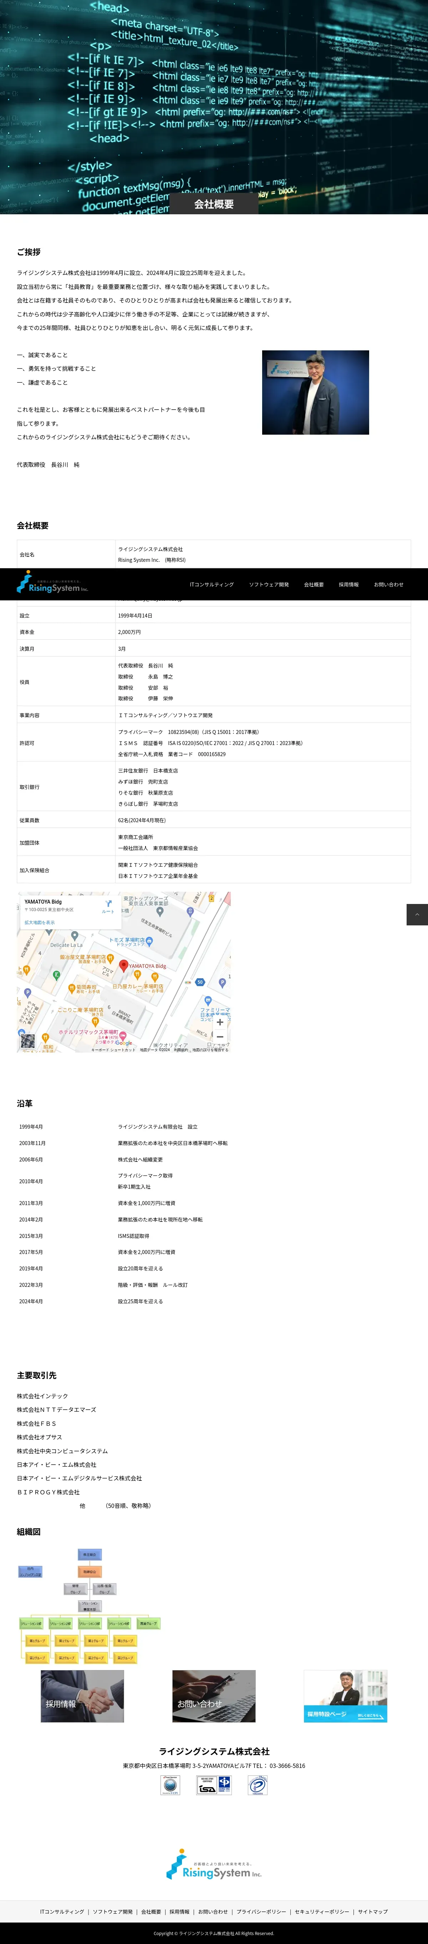Click the 組織図 section heading
This screenshot has width=428, height=1944.
click(x=29, y=1532)
